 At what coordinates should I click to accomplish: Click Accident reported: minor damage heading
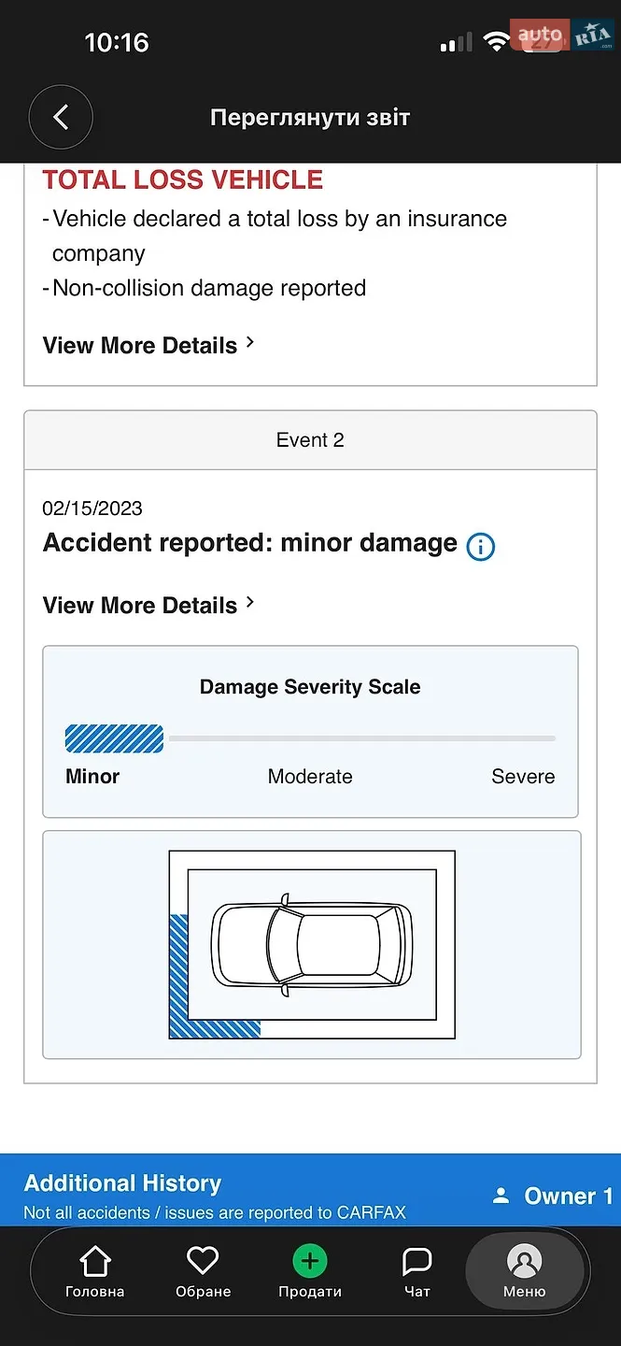click(250, 543)
